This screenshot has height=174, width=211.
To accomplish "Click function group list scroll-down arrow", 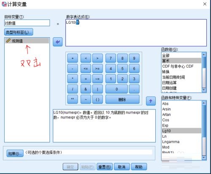I will [204, 90].
